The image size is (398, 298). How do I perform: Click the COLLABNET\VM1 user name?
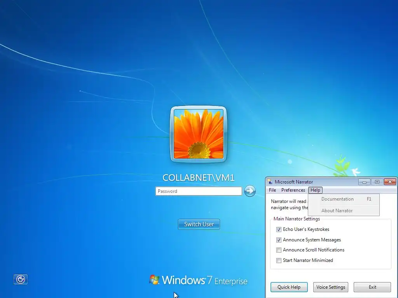(x=199, y=178)
